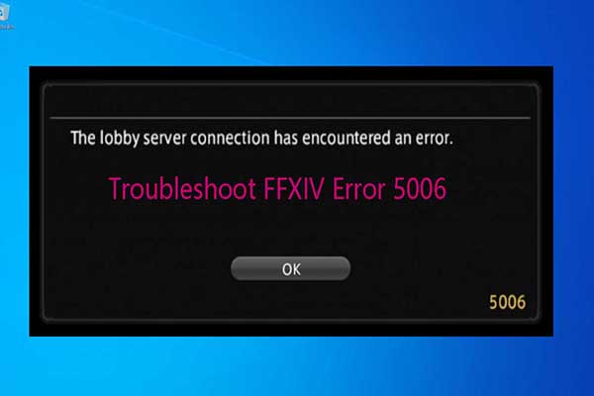
Task: Click the blue desktop background below the dialog
Action: (x=291, y=365)
